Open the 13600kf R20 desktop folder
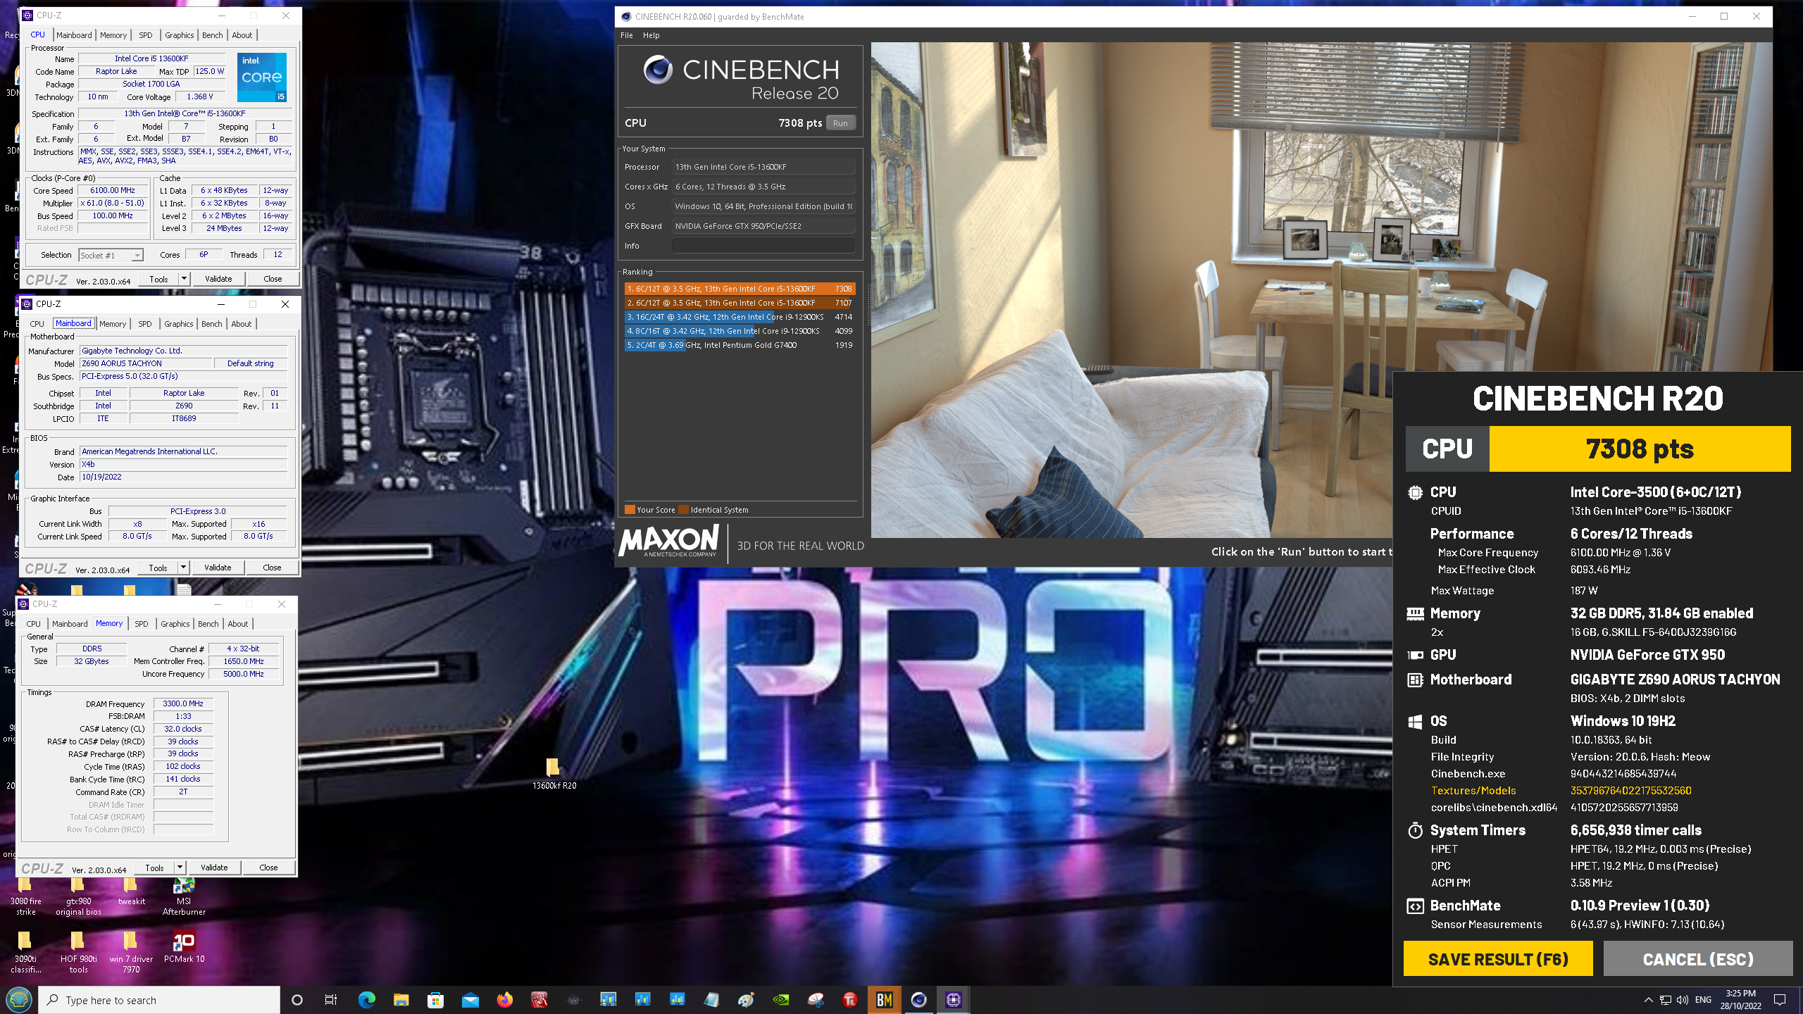Screen dimensions: 1803x1014 point(554,774)
